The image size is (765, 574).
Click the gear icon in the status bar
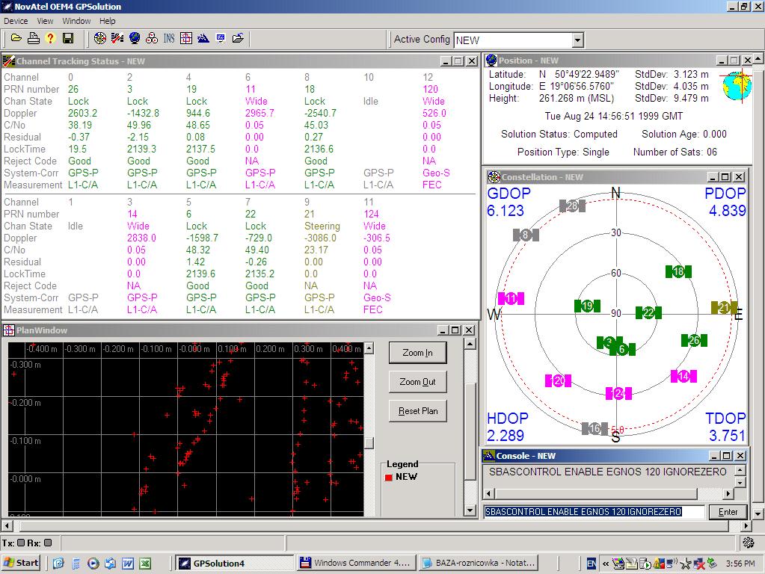[x=748, y=543]
